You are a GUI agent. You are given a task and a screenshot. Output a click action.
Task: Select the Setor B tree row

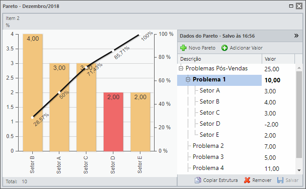[x=236, y=102]
